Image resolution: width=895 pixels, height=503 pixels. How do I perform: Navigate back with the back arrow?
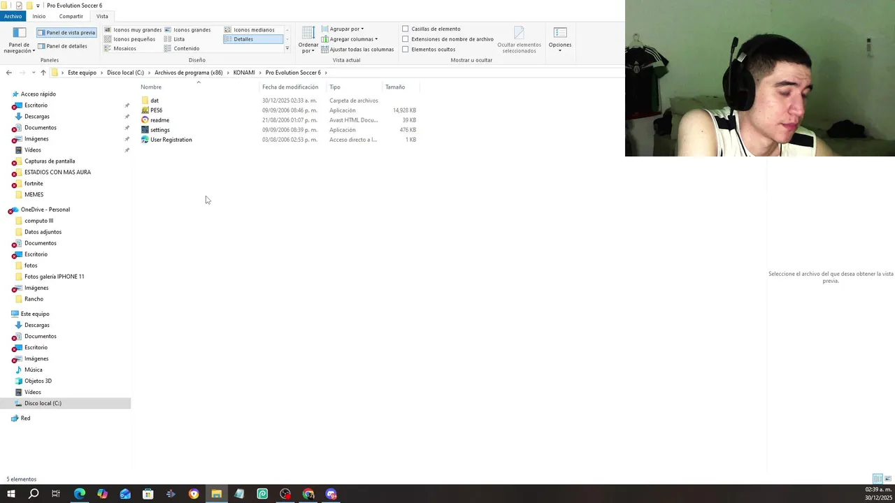8,73
